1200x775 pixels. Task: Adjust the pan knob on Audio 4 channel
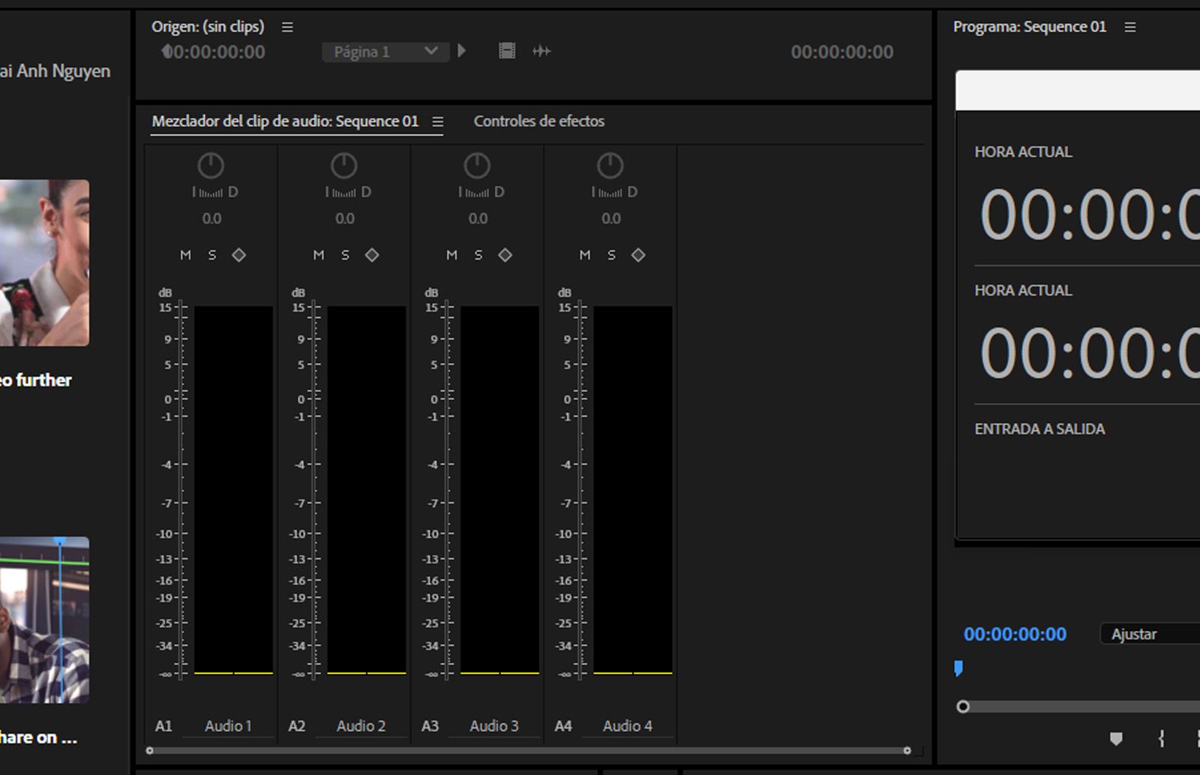point(610,166)
